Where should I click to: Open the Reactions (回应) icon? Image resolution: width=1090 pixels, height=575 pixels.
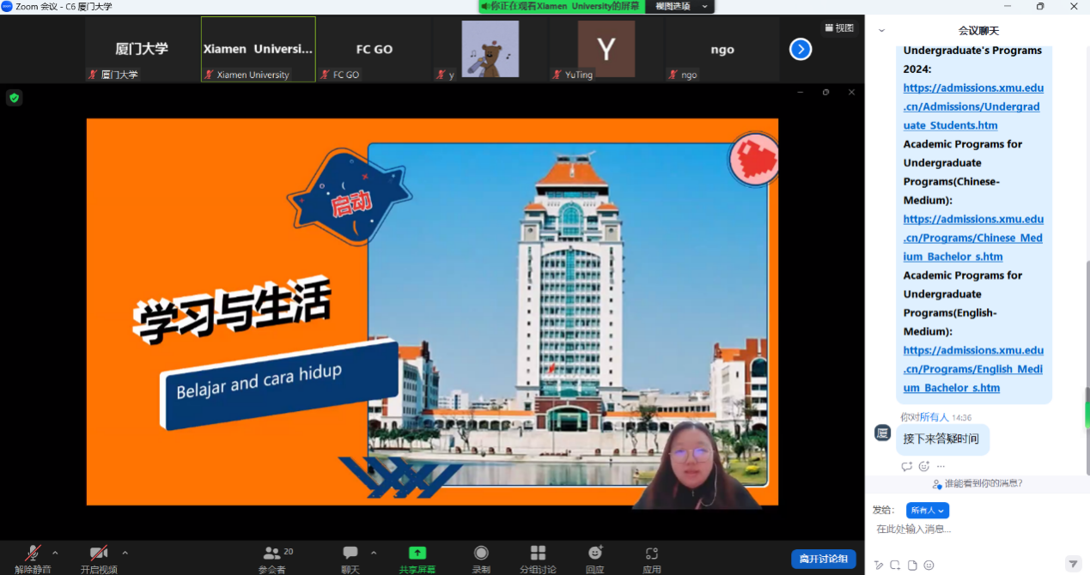[594, 554]
